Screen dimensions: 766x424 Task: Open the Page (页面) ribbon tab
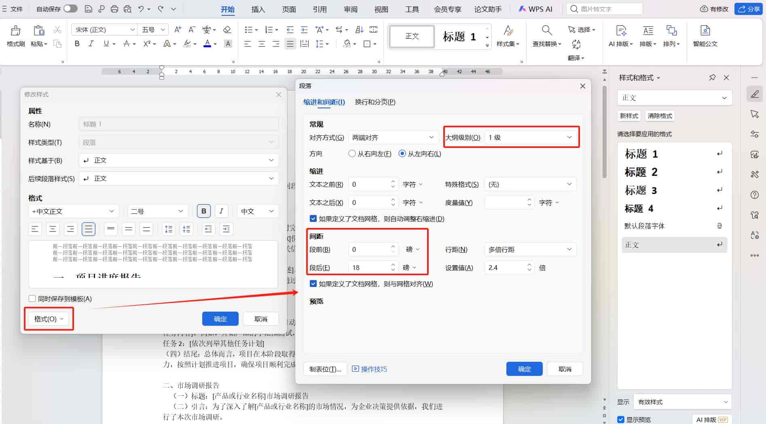coord(289,9)
